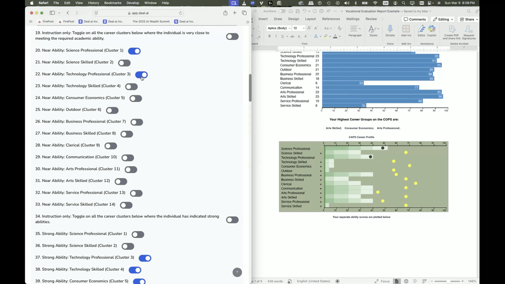Switch to Web Layout view in status bar

[x=406, y=281]
